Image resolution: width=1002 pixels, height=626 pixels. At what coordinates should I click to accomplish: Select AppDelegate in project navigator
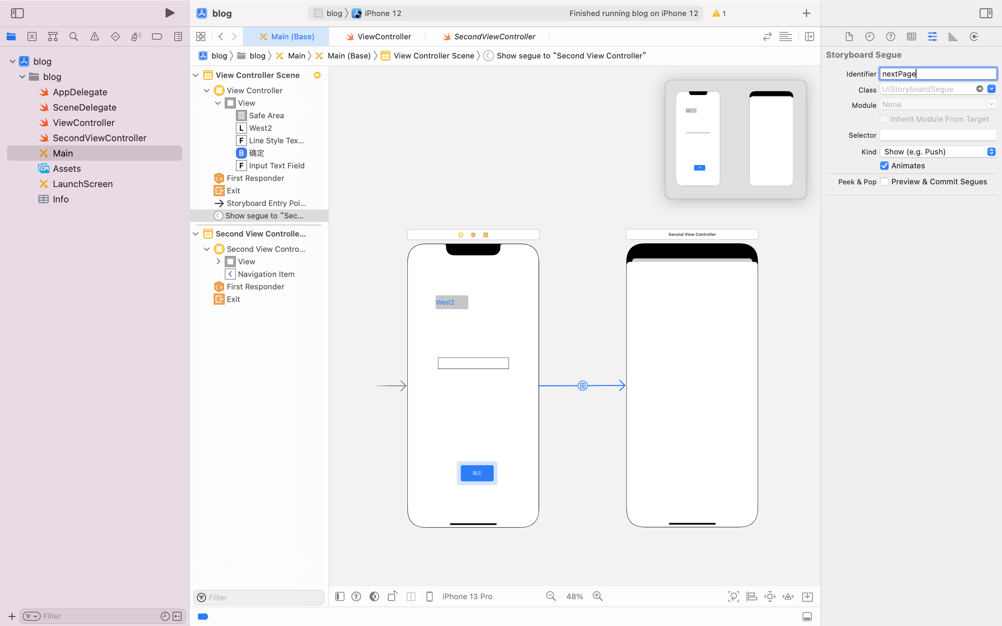[x=80, y=92]
